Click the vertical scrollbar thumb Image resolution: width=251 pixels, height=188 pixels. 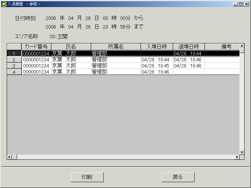[x=242, y=50]
